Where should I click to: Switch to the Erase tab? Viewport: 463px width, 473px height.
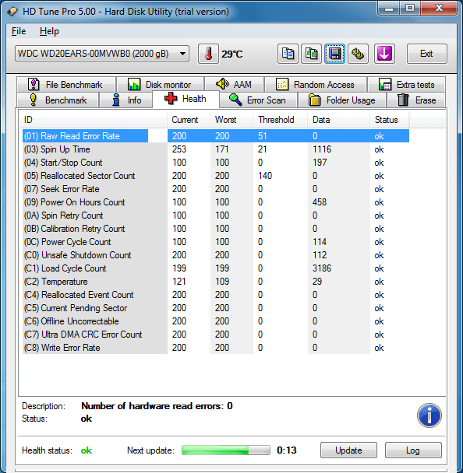[416, 100]
